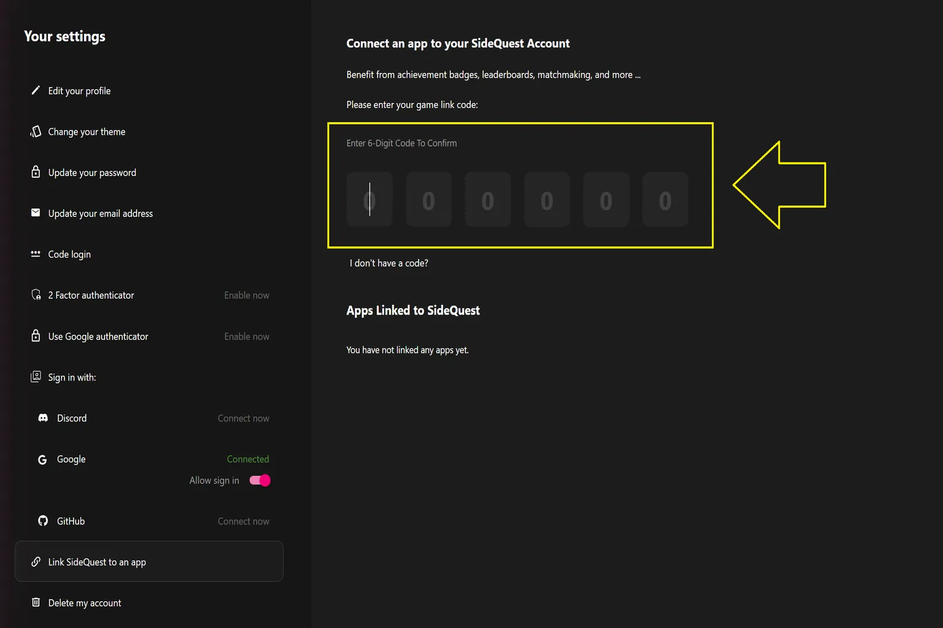Open the Code login section

click(69, 255)
